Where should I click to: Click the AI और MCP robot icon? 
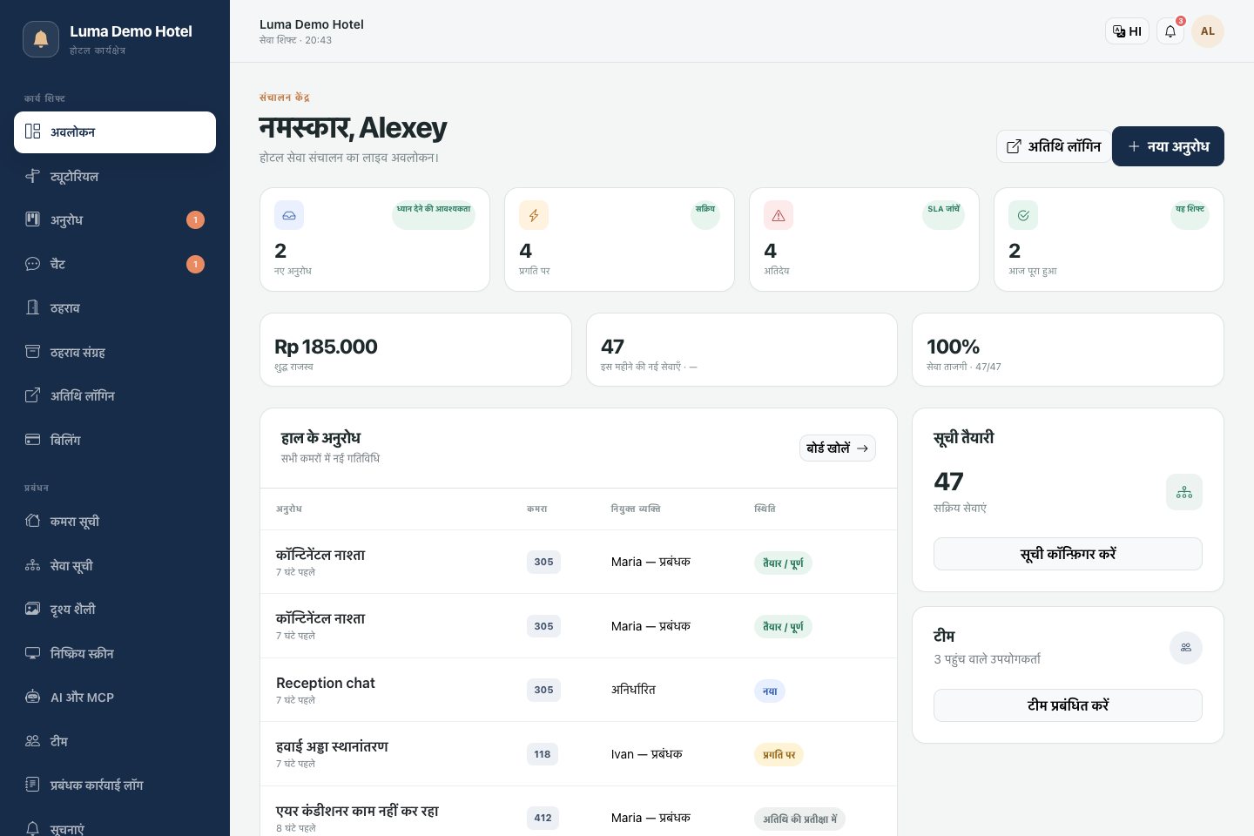32,697
